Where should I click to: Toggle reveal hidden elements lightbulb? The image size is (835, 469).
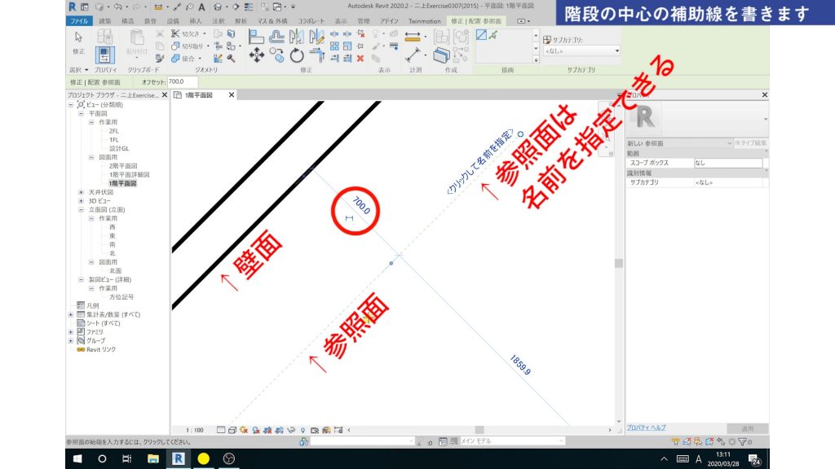pyautogui.click(x=302, y=430)
